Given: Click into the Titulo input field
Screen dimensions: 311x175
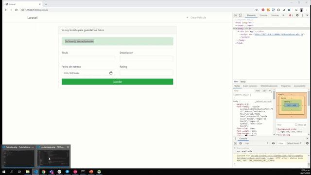Looking at the screenshot, I should 88,59.
